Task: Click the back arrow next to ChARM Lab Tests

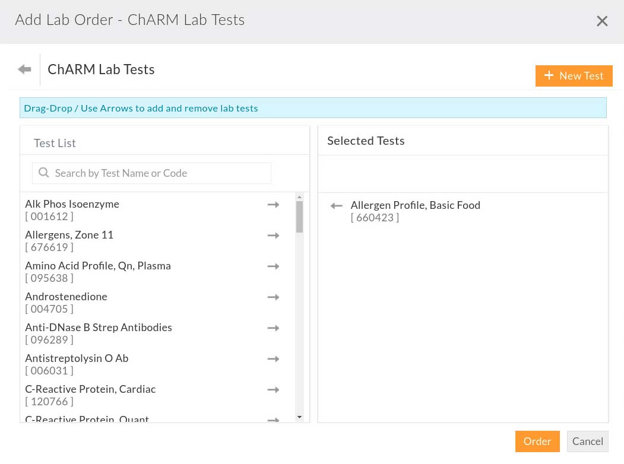Action: pos(24,69)
